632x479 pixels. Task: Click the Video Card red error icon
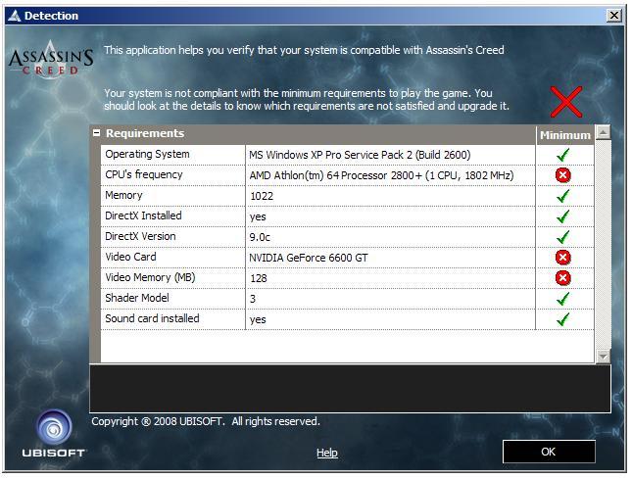click(x=563, y=258)
